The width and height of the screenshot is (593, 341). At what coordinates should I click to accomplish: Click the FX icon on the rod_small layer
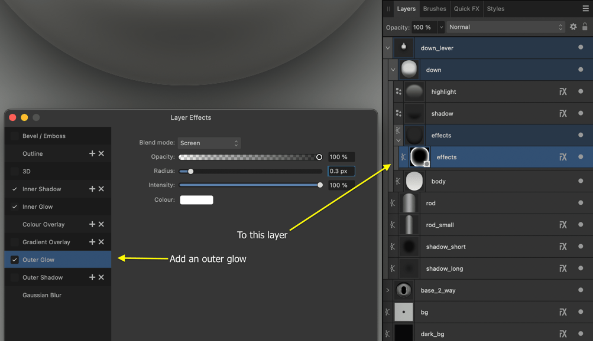click(x=563, y=225)
